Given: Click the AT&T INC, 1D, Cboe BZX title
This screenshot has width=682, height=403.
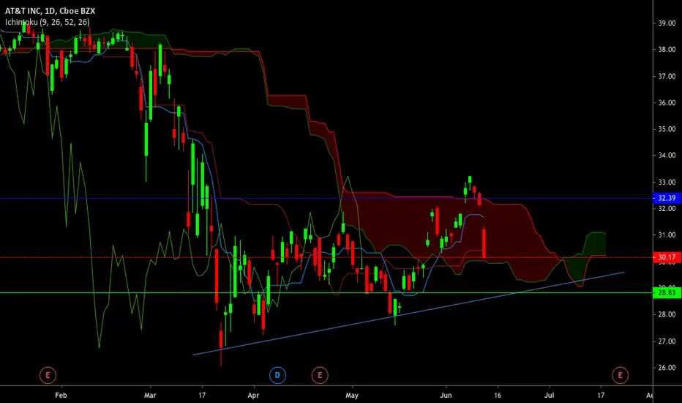Looking at the screenshot, I should [x=50, y=11].
